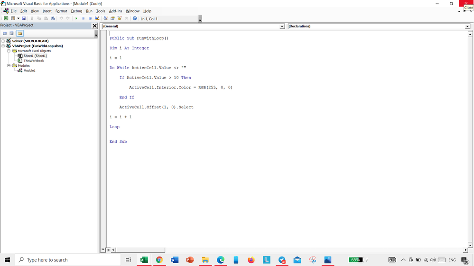Close the Project - VBAProject panel
Viewport: 474px width, 266px height.
(x=94, y=26)
